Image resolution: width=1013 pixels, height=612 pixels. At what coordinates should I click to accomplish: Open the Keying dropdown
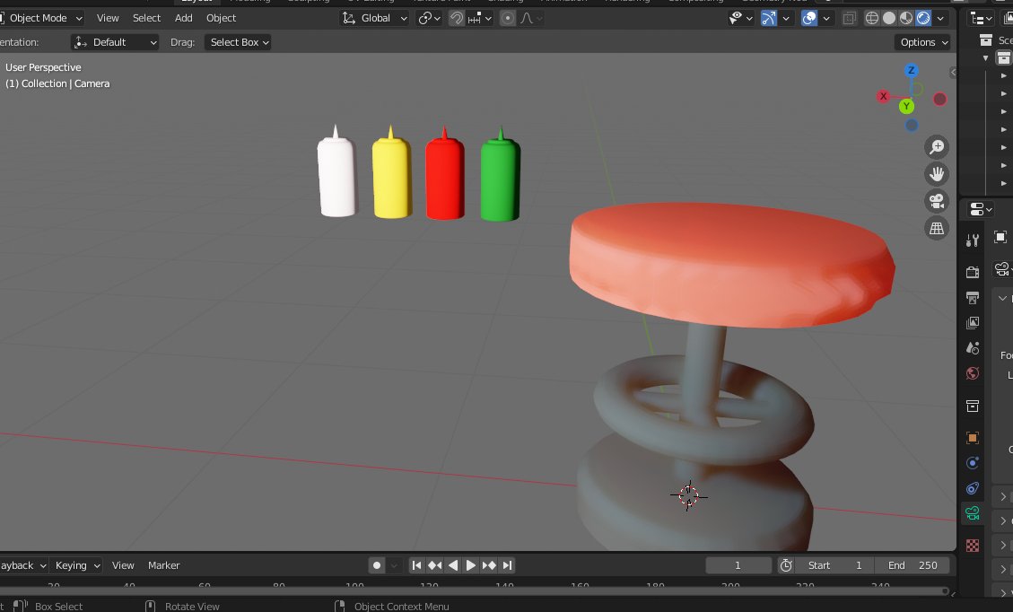77,565
